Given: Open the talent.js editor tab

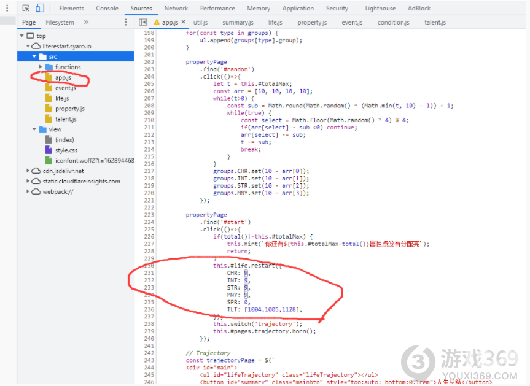Looking at the screenshot, I should pyautogui.click(x=435, y=22).
